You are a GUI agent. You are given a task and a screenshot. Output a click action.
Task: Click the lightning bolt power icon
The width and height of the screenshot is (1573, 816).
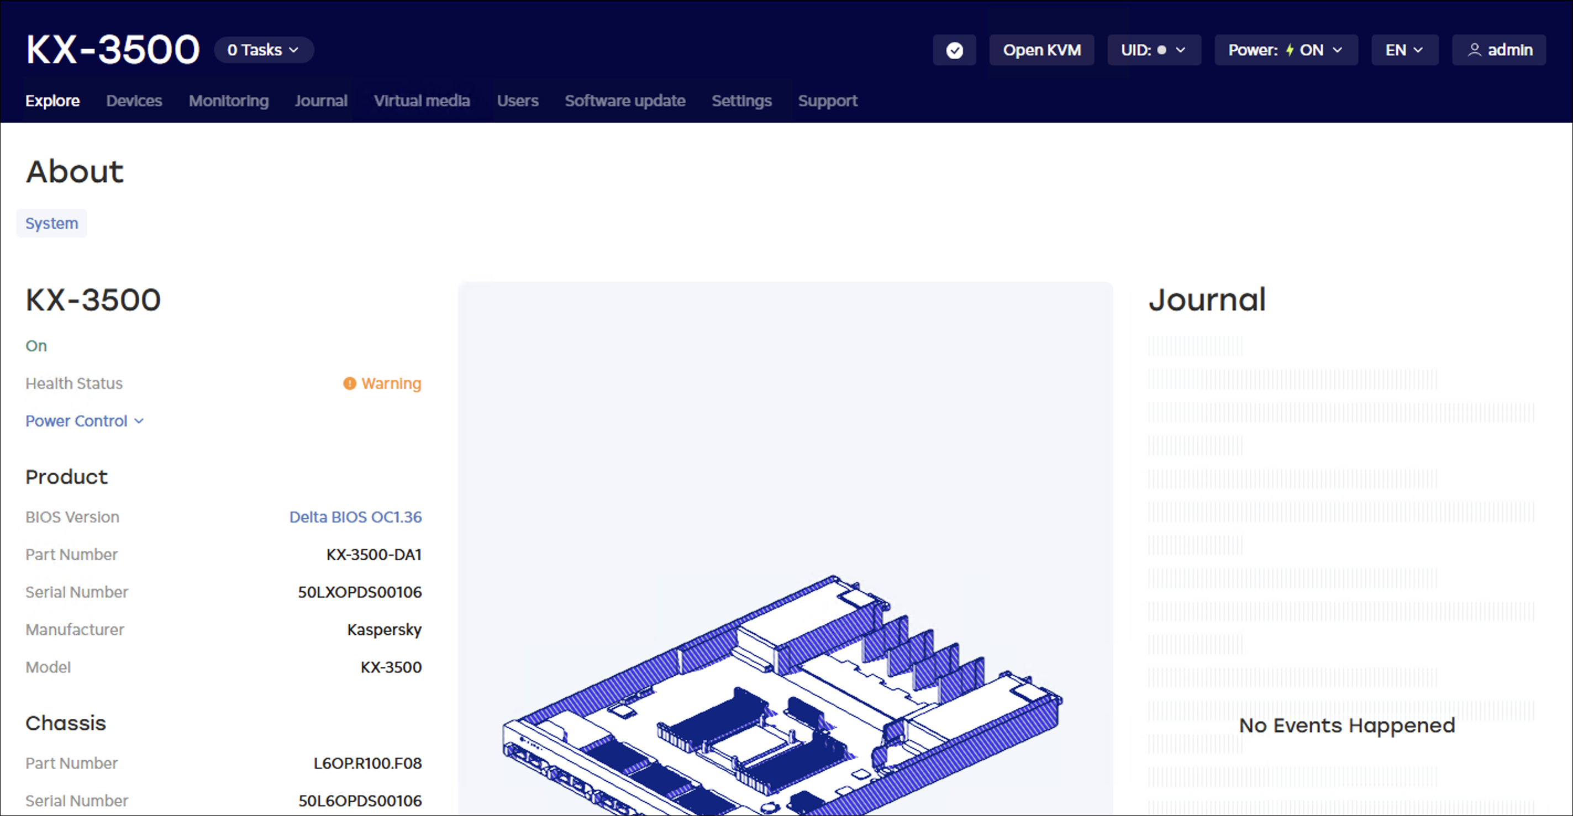(x=1290, y=50)
